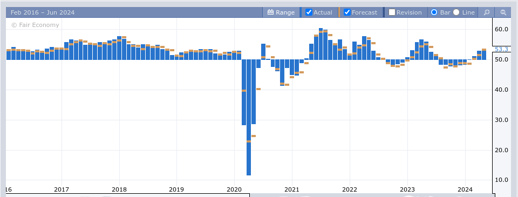Click the 2022 x-axis label
This screenshot has width=518, height=197.
coord(350,190)
